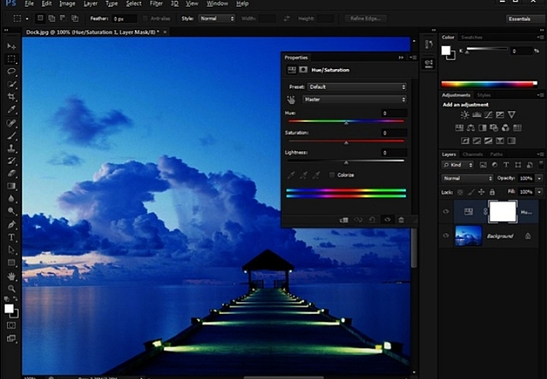This screenshot has height=379, width=547.
Task: Toggle lock position
Action: coord(481,192)
